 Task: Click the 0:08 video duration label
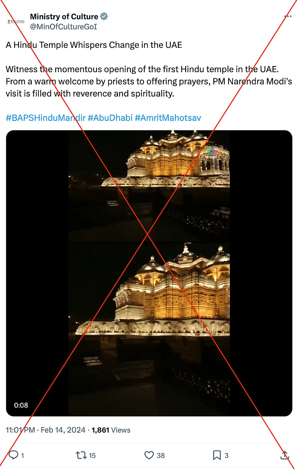point(21,405)
